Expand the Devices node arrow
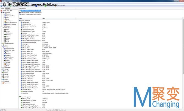The height and width of the screenshot is (111, 184). click(2, 74)
